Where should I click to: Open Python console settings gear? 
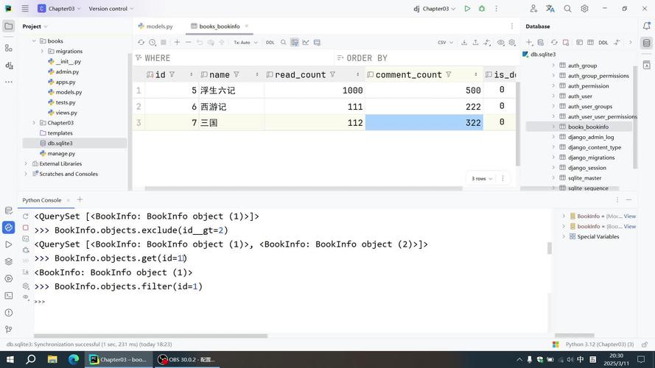(x=26, y=286)
